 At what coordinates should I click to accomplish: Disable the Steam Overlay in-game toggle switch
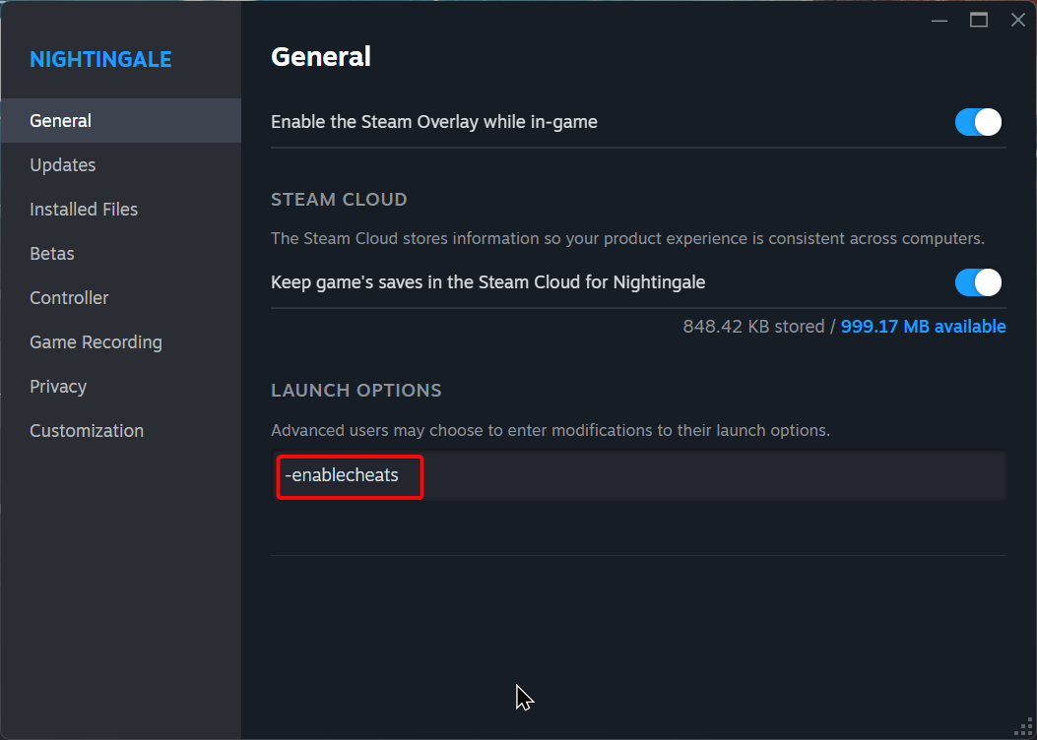tap(977, 122)
